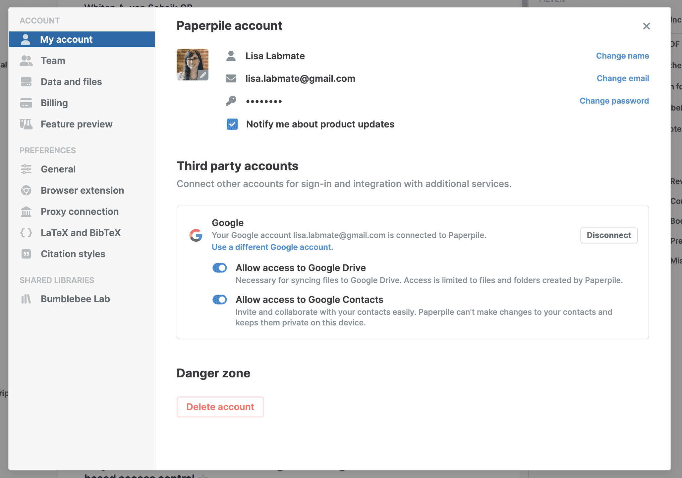The width and height of the screenshot is (682, 478).
Task: Click the Change password link
Action: pos(614,101)
